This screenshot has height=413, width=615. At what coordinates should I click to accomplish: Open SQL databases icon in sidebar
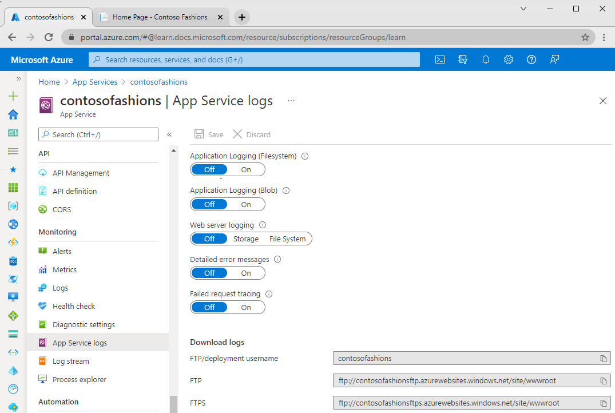[13, 261]
